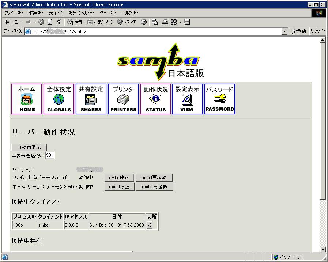Expand the リンク links bar chevron
Screen dimensions: 328x262
pos(324,31)
